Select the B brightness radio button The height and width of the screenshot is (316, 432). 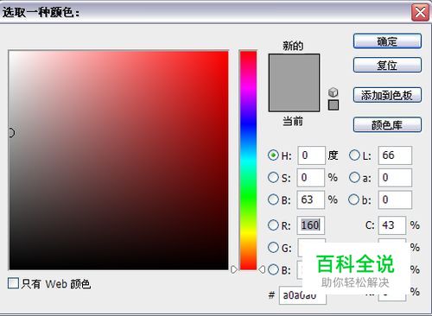point(273,199)
